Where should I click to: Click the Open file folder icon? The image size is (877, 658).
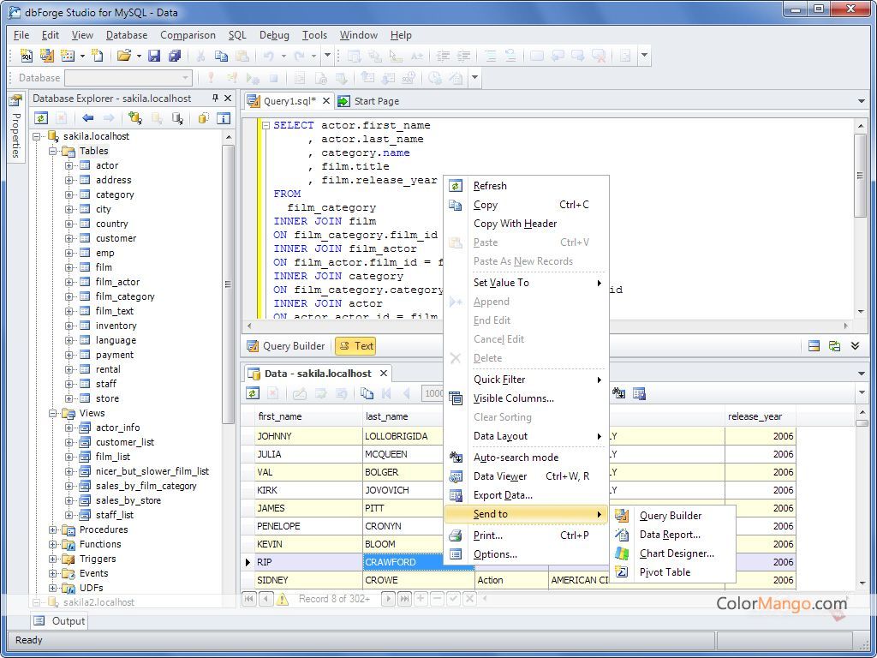click(123, 56)
